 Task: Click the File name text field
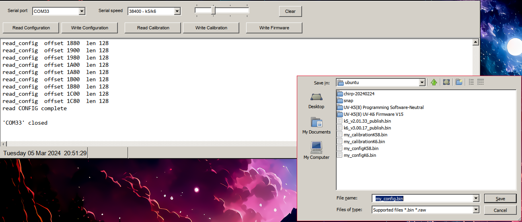[x=422, y=198]
